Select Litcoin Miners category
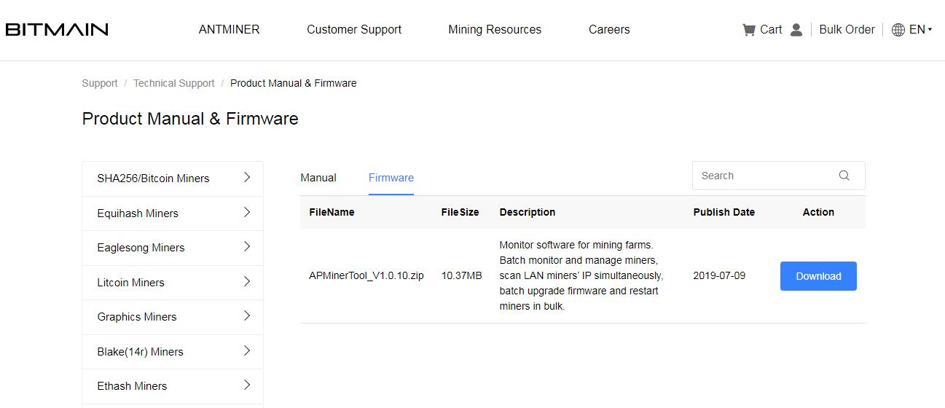 click(x=173, y=283)
